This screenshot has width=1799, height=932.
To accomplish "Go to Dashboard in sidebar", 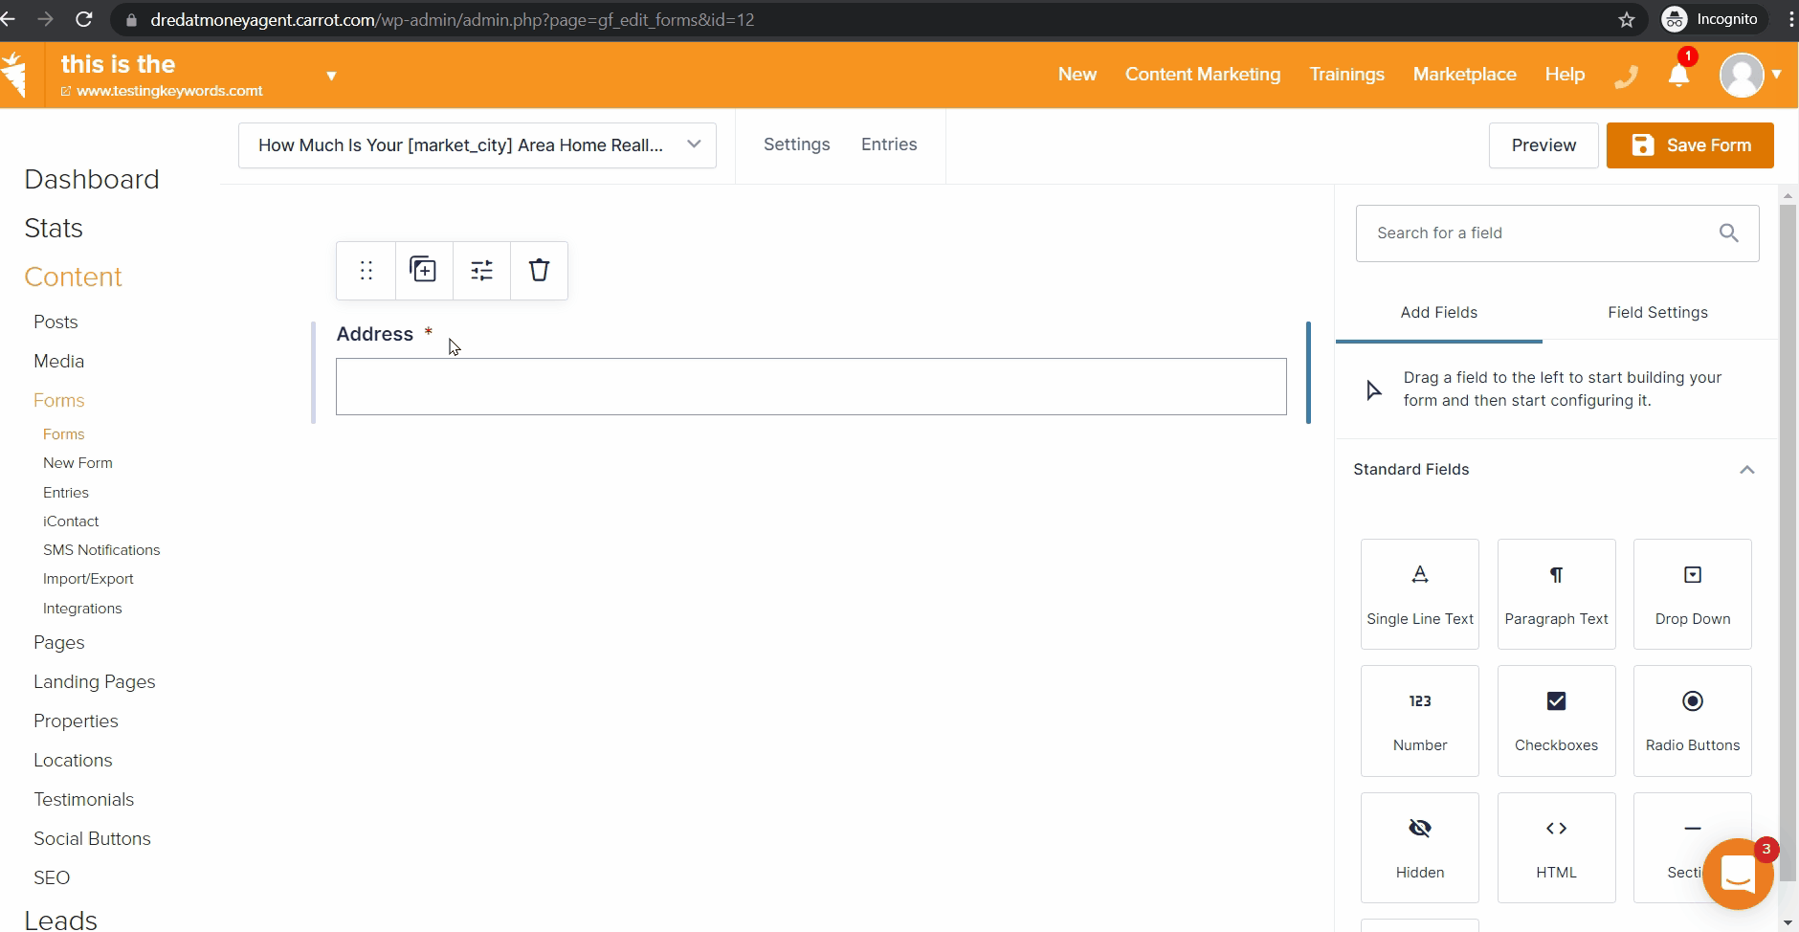I will [92, 180].
